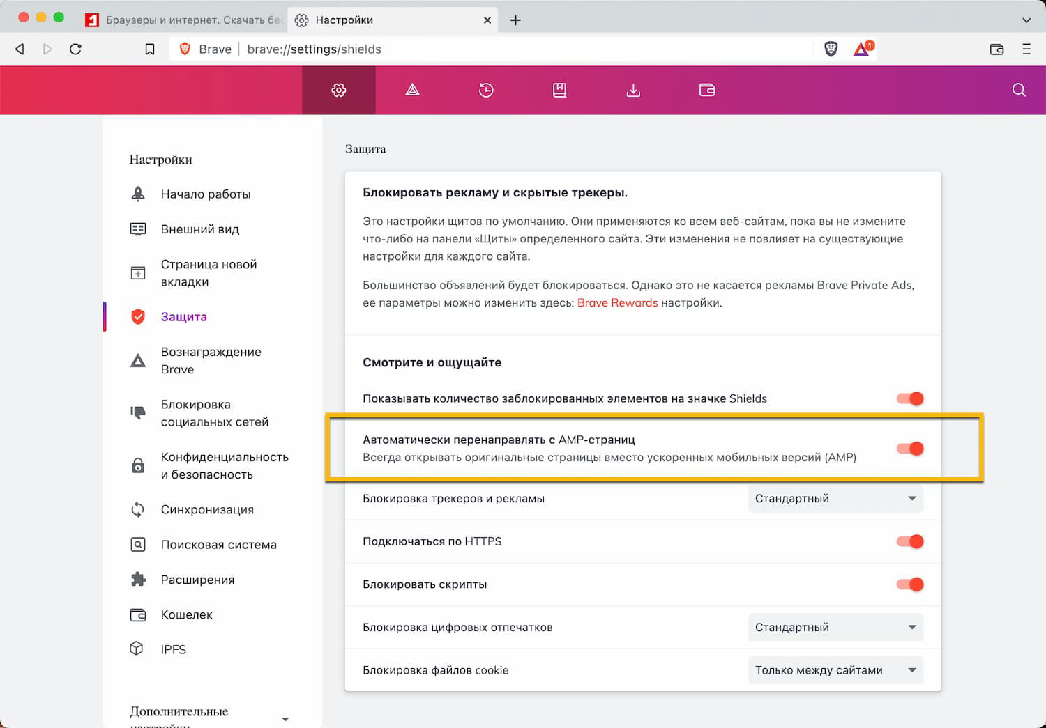The width and height of the screenshot is (1046, 728).
Task: Toggle AMP-страниц auto redirect switch
Action: click(910, 449)
